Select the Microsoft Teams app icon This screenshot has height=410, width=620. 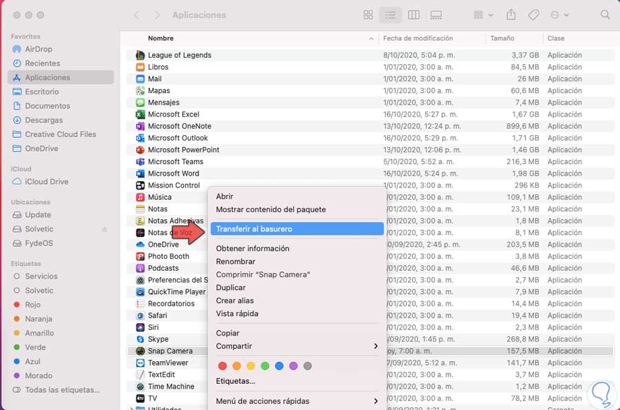pos(140,162)
